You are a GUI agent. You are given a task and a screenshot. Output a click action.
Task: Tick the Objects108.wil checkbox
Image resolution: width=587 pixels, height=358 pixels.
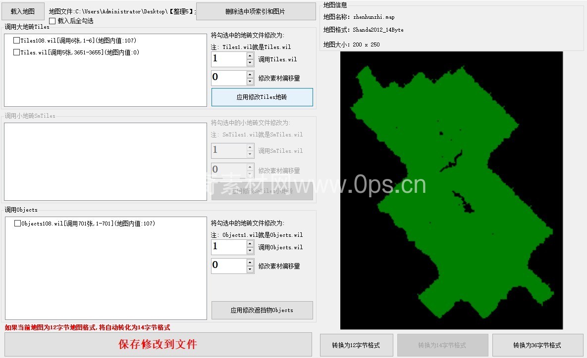tap(18, 224)
